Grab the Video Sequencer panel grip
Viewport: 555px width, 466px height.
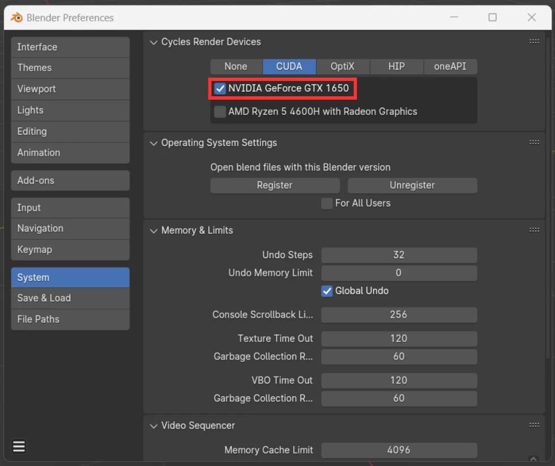(534, 425)
